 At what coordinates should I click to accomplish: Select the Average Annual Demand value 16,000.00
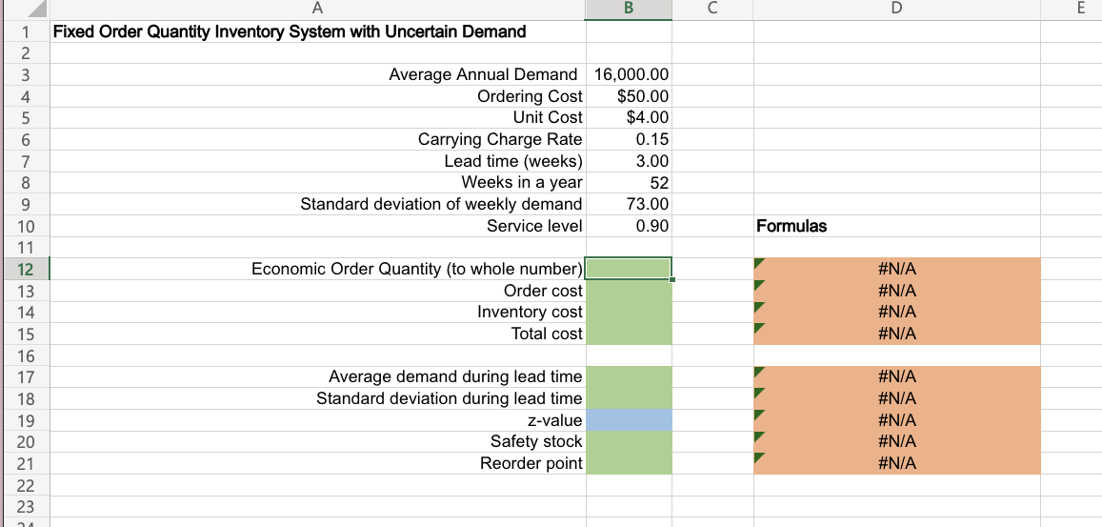[630, 74]
